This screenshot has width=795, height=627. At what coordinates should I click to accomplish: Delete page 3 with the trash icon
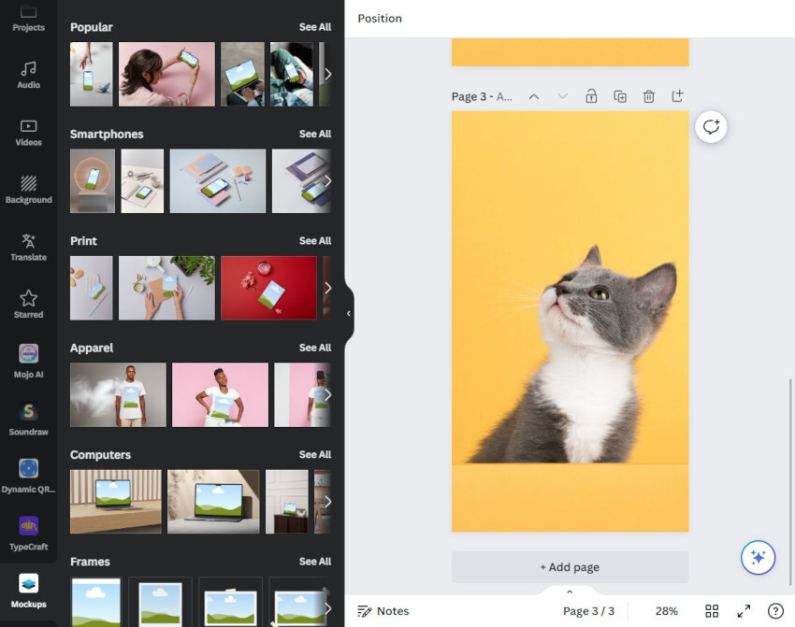point(649,96)
